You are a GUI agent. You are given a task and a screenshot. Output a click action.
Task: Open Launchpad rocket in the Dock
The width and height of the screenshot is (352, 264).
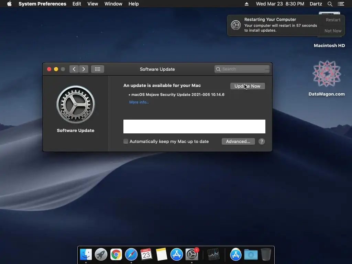[101, 254]
